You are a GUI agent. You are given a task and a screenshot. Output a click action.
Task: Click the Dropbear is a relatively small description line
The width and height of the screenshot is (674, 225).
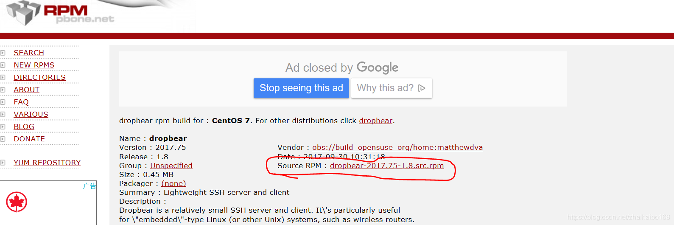(x=260, y=210)
